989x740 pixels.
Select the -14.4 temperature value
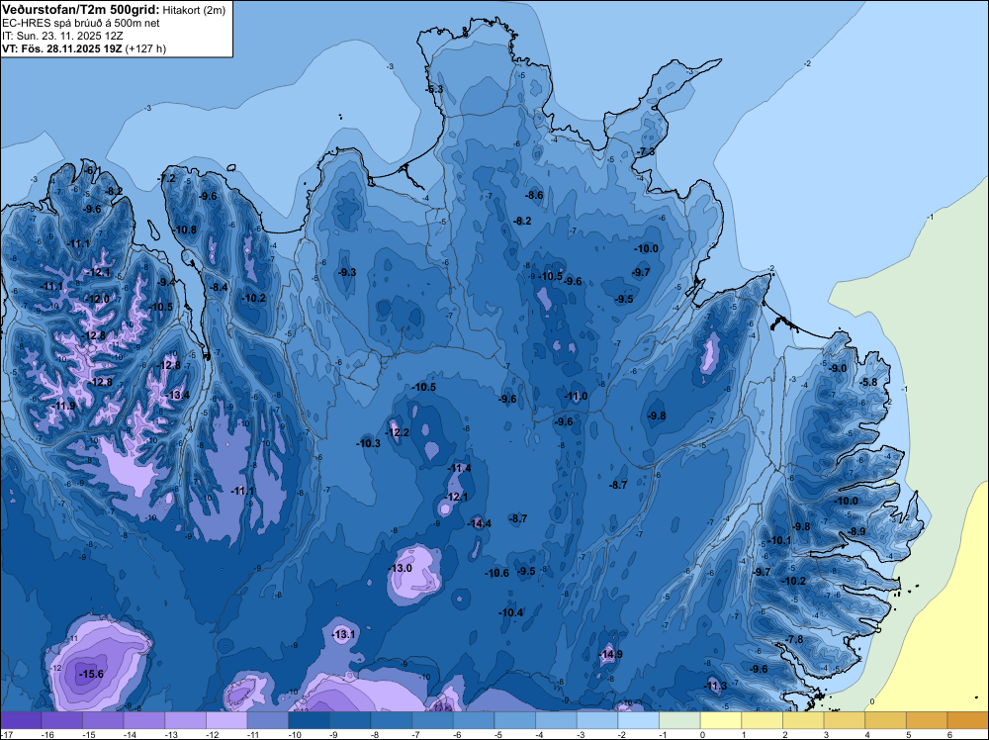[x=480, y=523]
